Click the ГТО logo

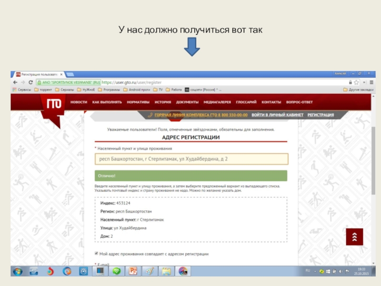(54, 104)
